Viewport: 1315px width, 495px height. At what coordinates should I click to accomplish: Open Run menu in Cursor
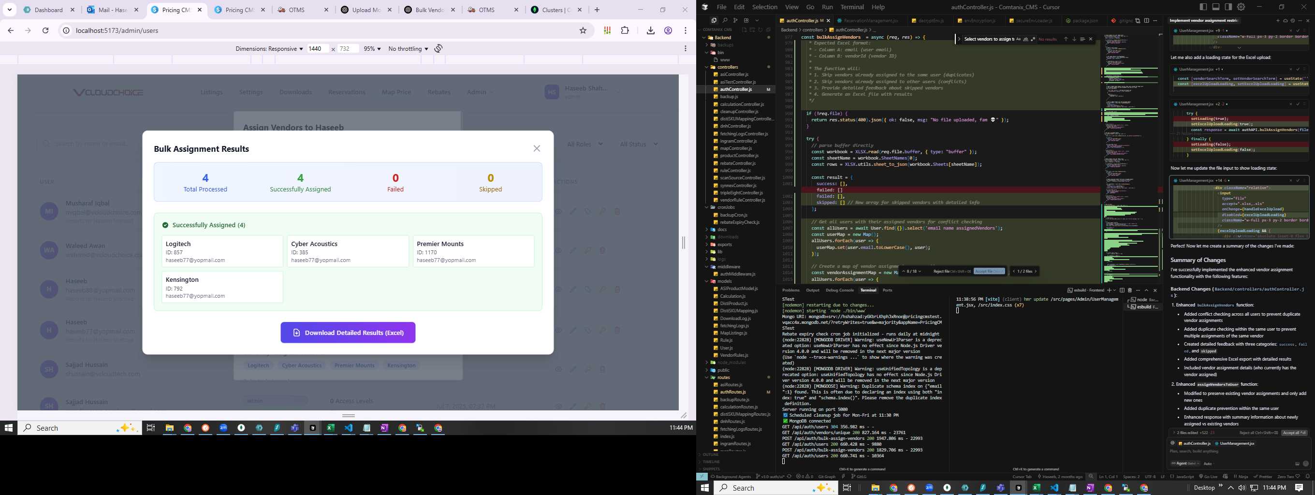pyautogui.click(x=828, y=7)
